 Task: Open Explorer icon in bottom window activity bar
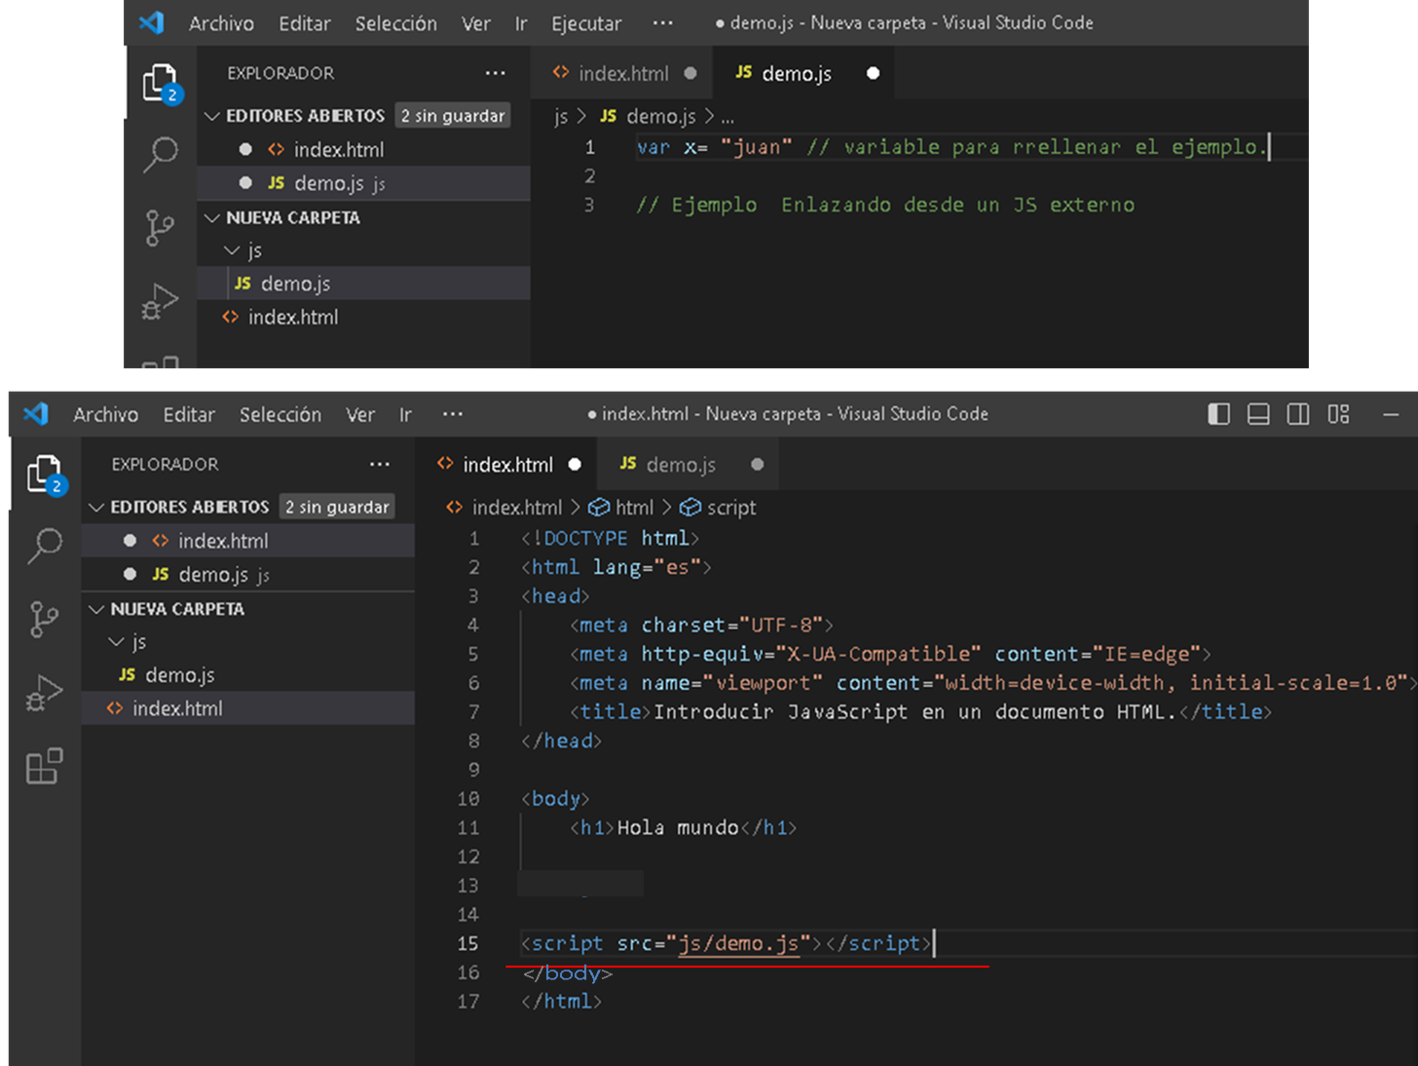(x=45, y=475)
